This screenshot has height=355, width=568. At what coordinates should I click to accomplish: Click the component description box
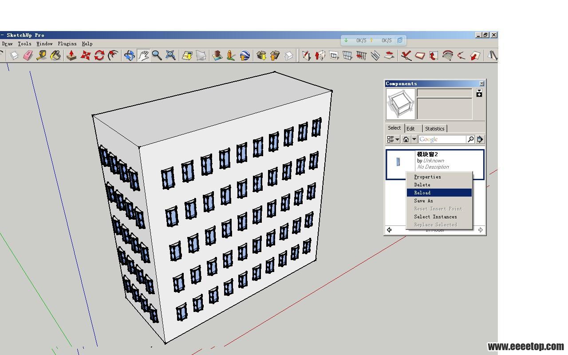tap(444, 109)
